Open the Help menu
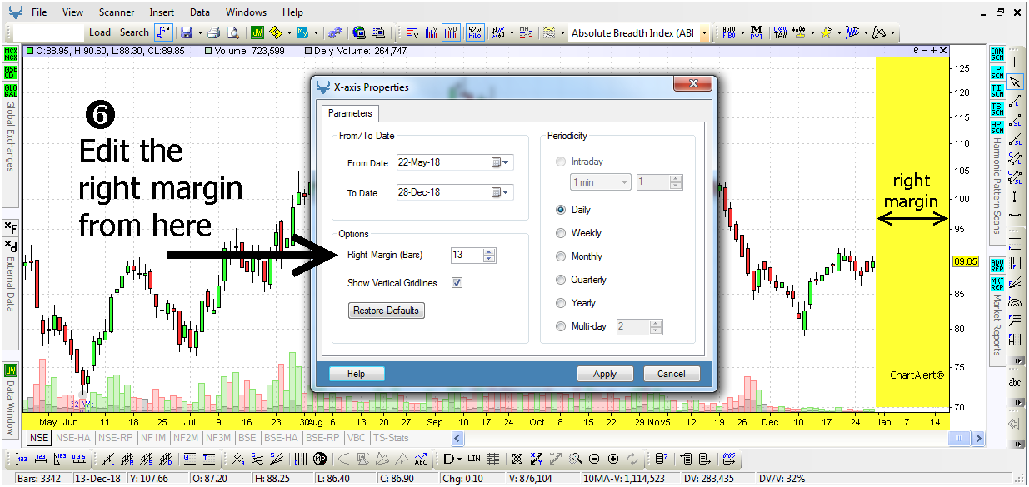Viewport: 1029px width, 487px height. point(292,12)
